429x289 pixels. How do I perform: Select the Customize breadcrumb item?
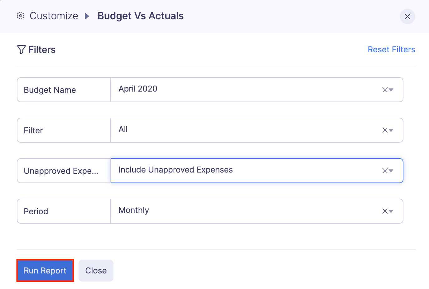pyautogui.click(x=54, y=16)
